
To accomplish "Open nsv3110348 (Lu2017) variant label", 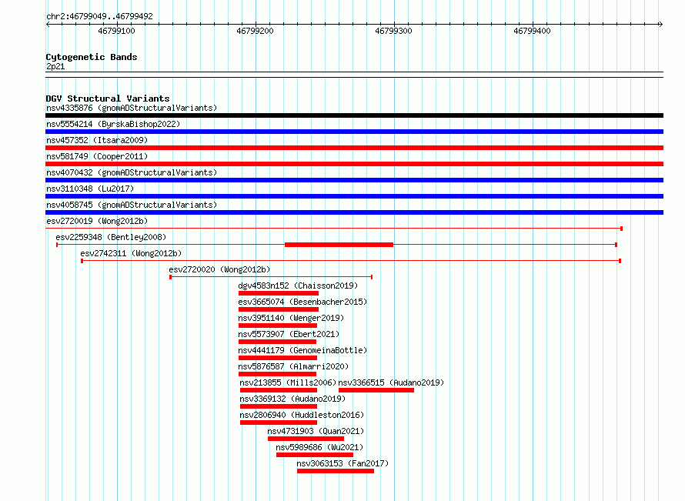I will point(90,189).
